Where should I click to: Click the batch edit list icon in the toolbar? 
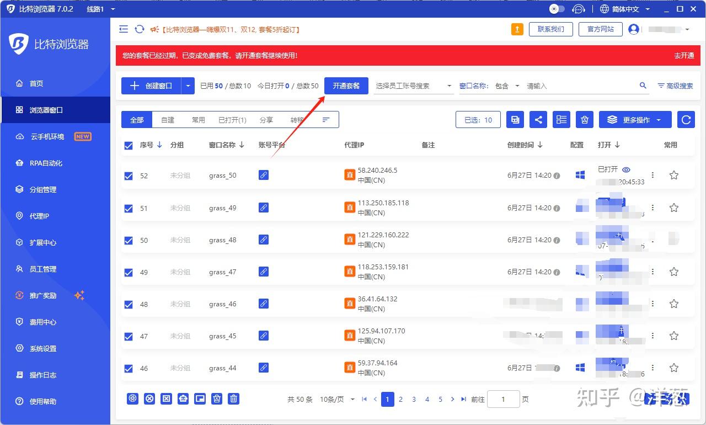pos(561,119)
